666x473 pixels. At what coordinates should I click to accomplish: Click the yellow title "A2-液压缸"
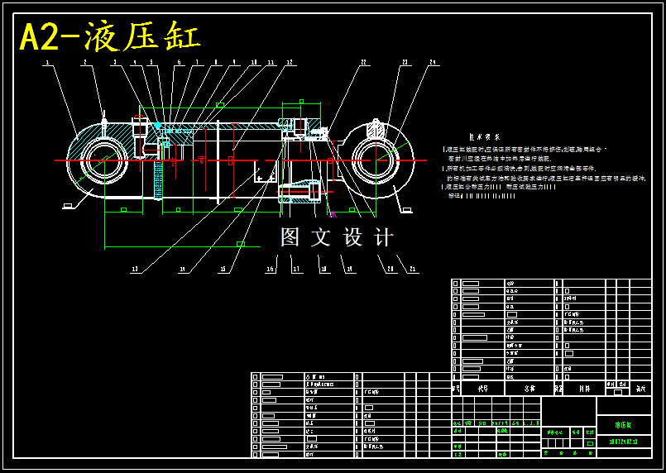coord(110,36)
